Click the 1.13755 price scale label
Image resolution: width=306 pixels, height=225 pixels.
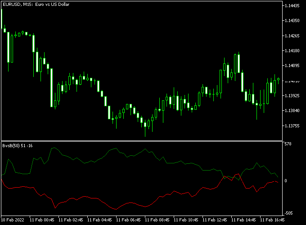coord(292,126)
